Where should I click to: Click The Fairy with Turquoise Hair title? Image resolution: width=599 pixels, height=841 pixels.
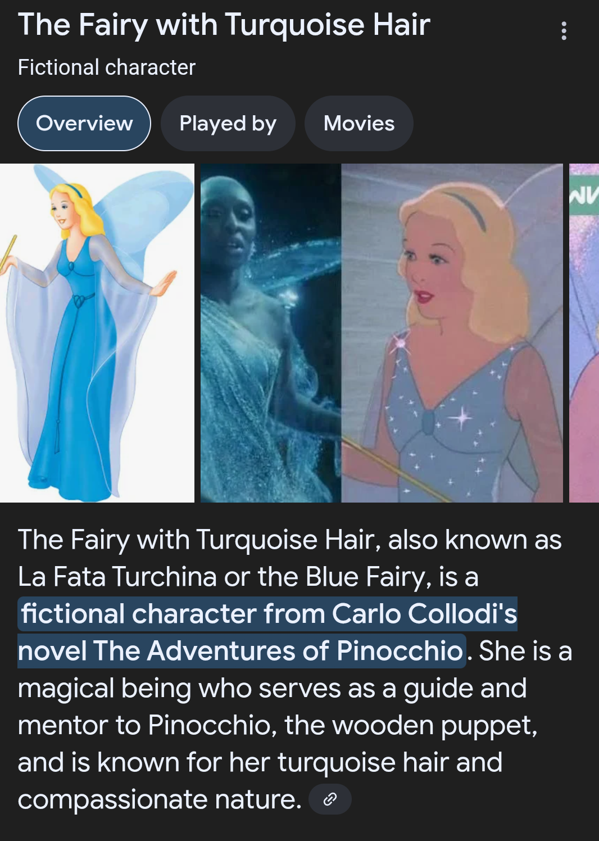pos(224,25)
